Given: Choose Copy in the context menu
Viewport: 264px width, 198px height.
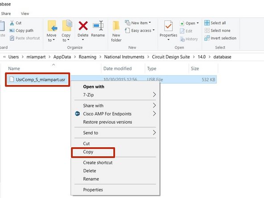Looking at the screenshot, I should (x=88, y=152).
